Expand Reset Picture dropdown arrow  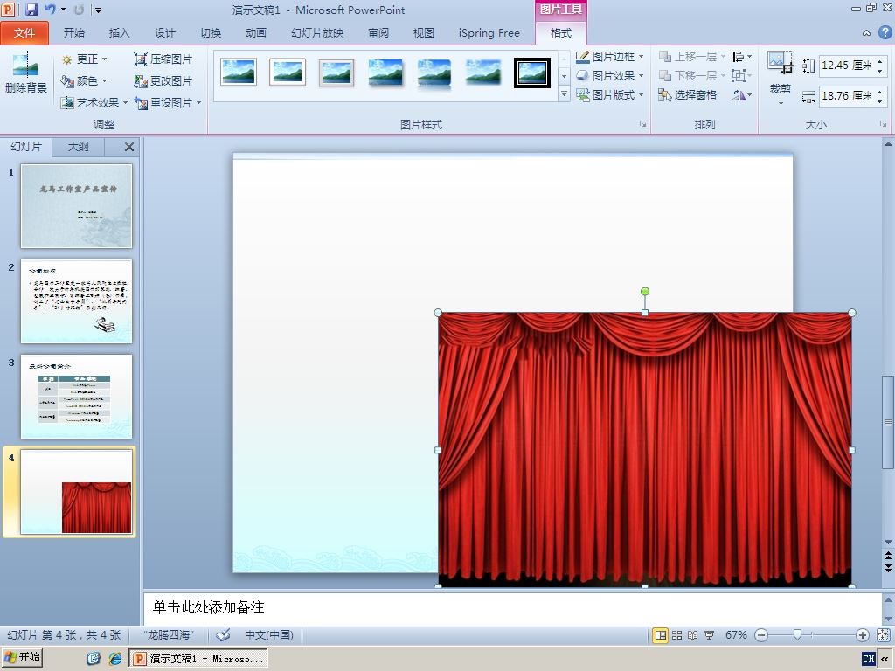(199, 103)
